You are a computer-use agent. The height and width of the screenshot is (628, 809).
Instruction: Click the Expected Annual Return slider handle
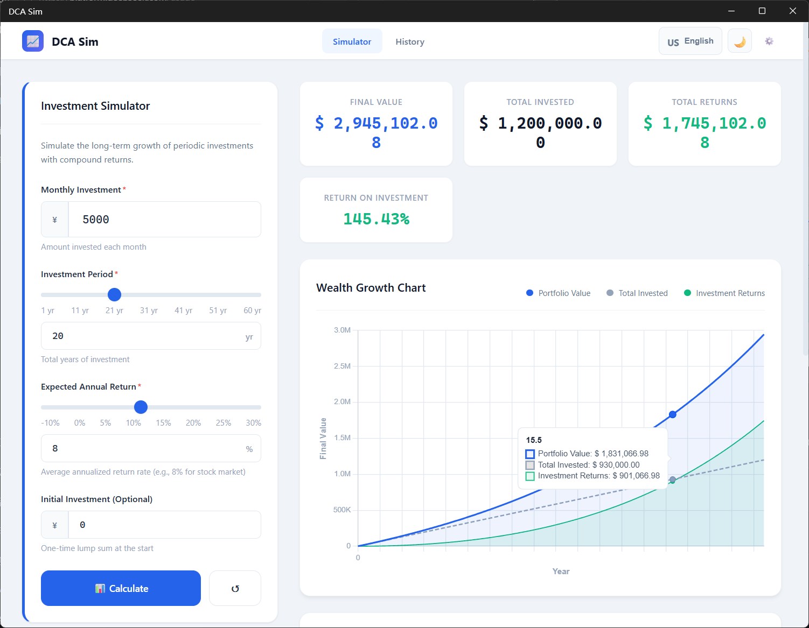141,407
